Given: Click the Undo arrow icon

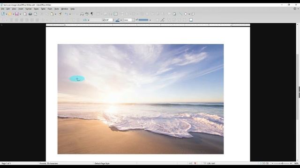Looking at the screenshot, I should pyautogui.click(x=67, y=14).
